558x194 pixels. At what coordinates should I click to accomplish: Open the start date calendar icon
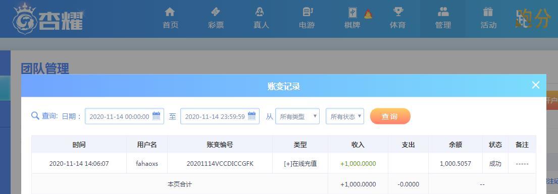(156, 116)
